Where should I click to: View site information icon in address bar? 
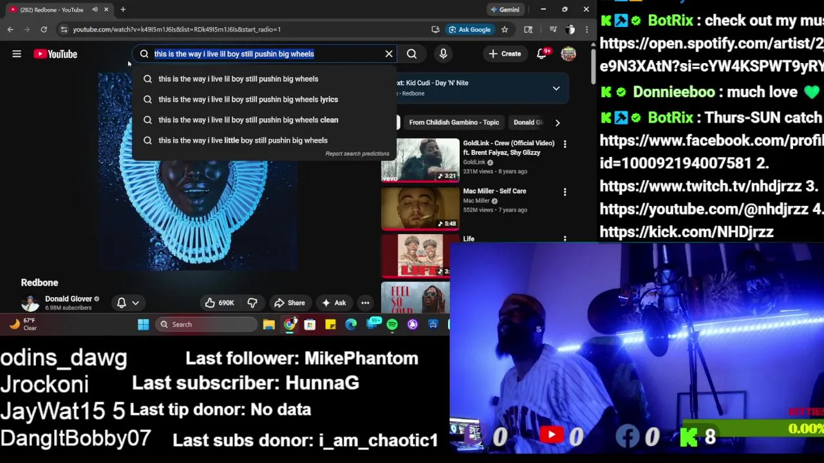click(63, 30)
